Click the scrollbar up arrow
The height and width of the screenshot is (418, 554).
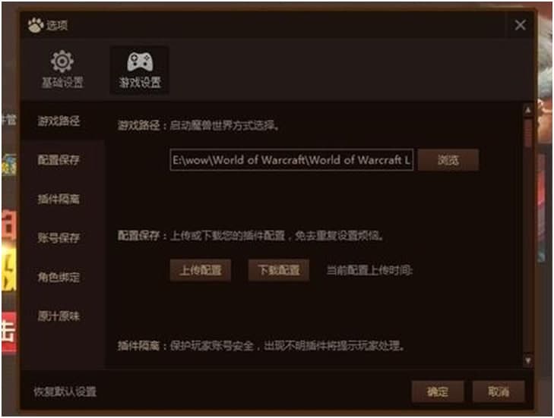528,111
